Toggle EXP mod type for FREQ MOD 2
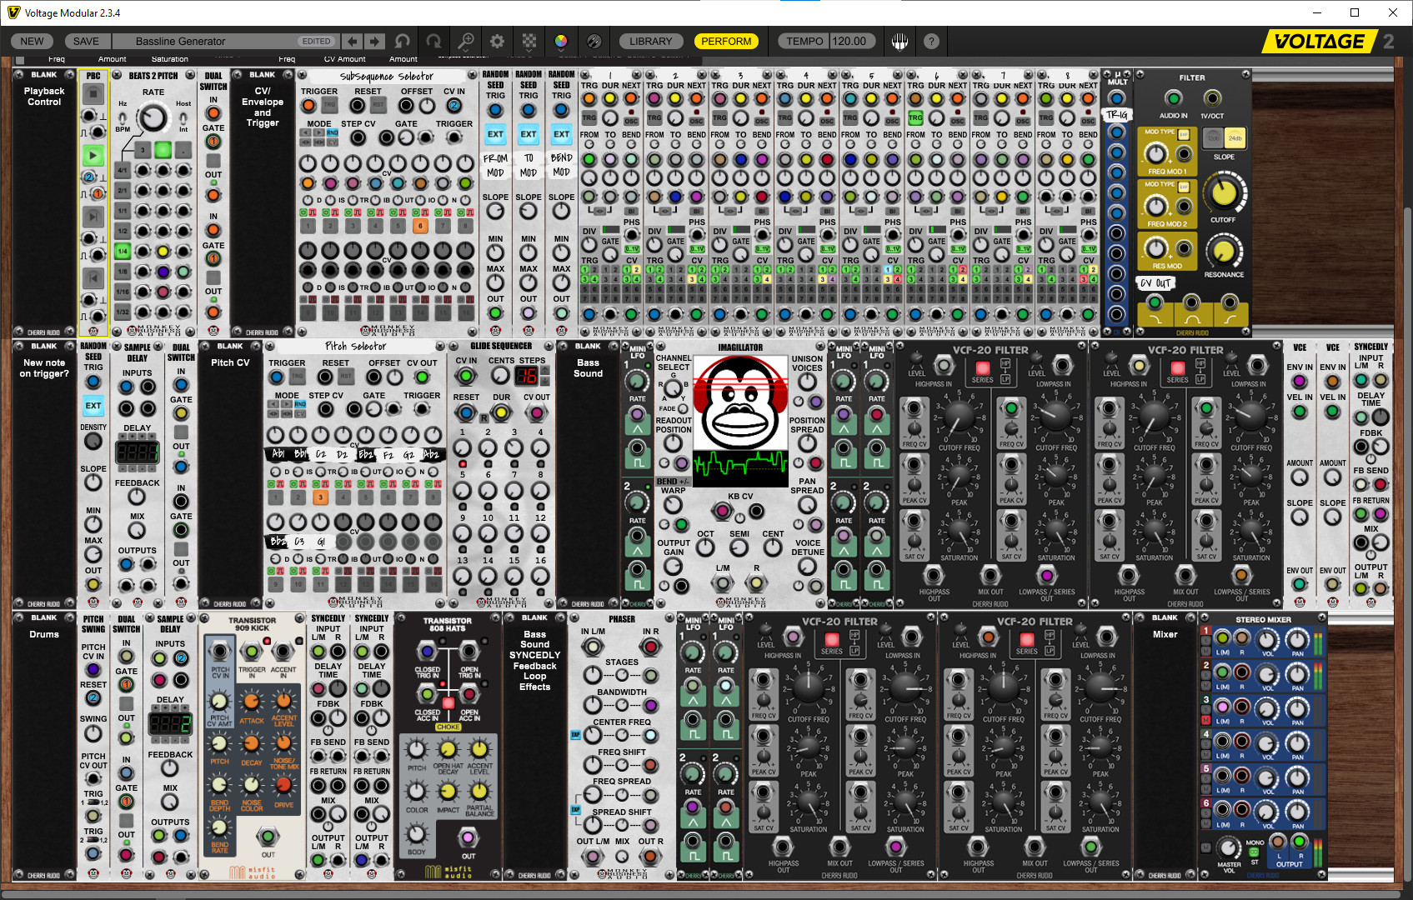Image resolution: width=1413 pixels, height=900 pixels. [x=1183, y=187]
